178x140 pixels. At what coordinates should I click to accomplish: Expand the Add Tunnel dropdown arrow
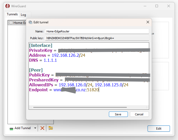(35, 128)
